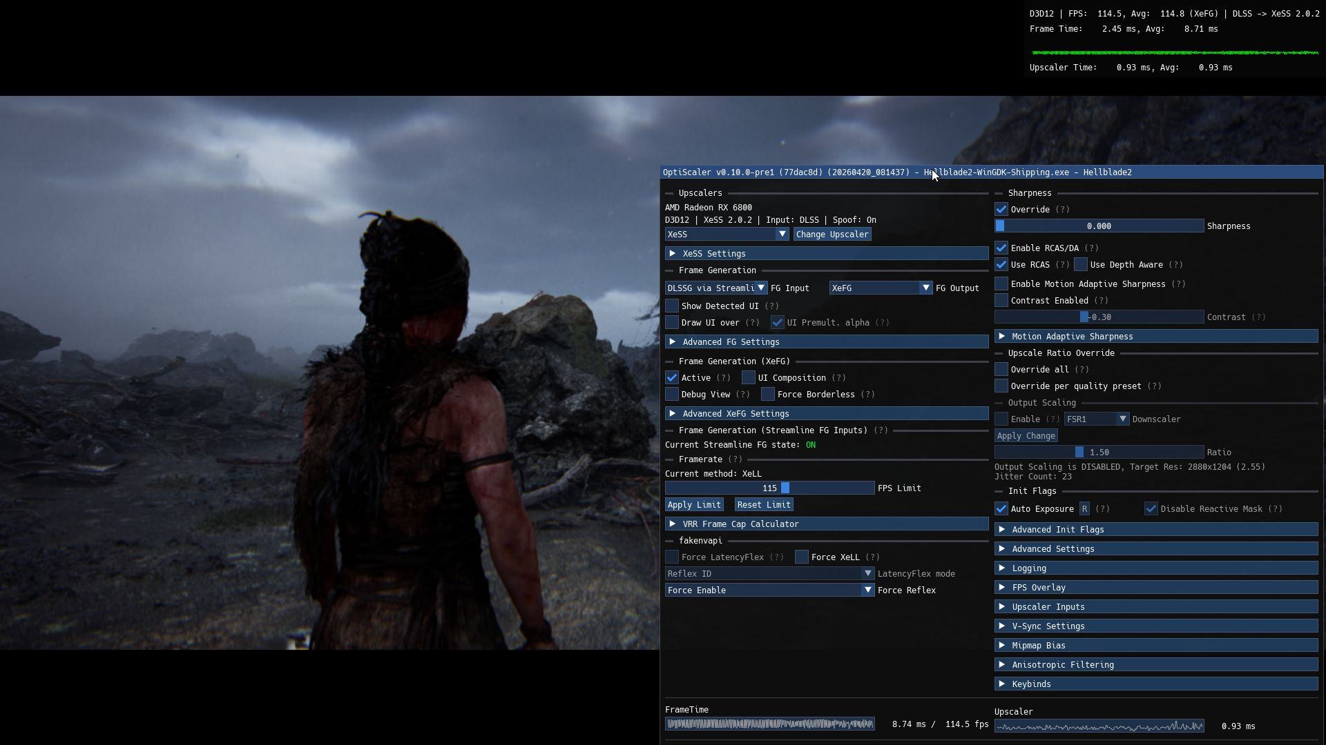Click the Jitter Count: 23 text
The image size is (1326, 745).
pos(1033,477)
